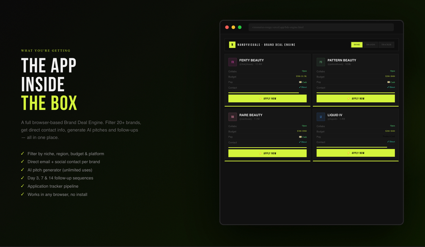The image size is (425, 247).
Task: Click the yellow minimize dot of browser mockup
Action: pyautogui.click(x=233, y=27)
